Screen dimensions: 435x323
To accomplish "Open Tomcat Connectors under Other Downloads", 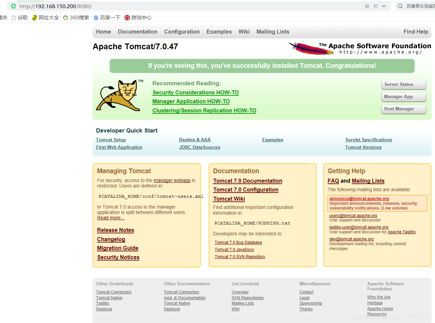I will [114, 292].
